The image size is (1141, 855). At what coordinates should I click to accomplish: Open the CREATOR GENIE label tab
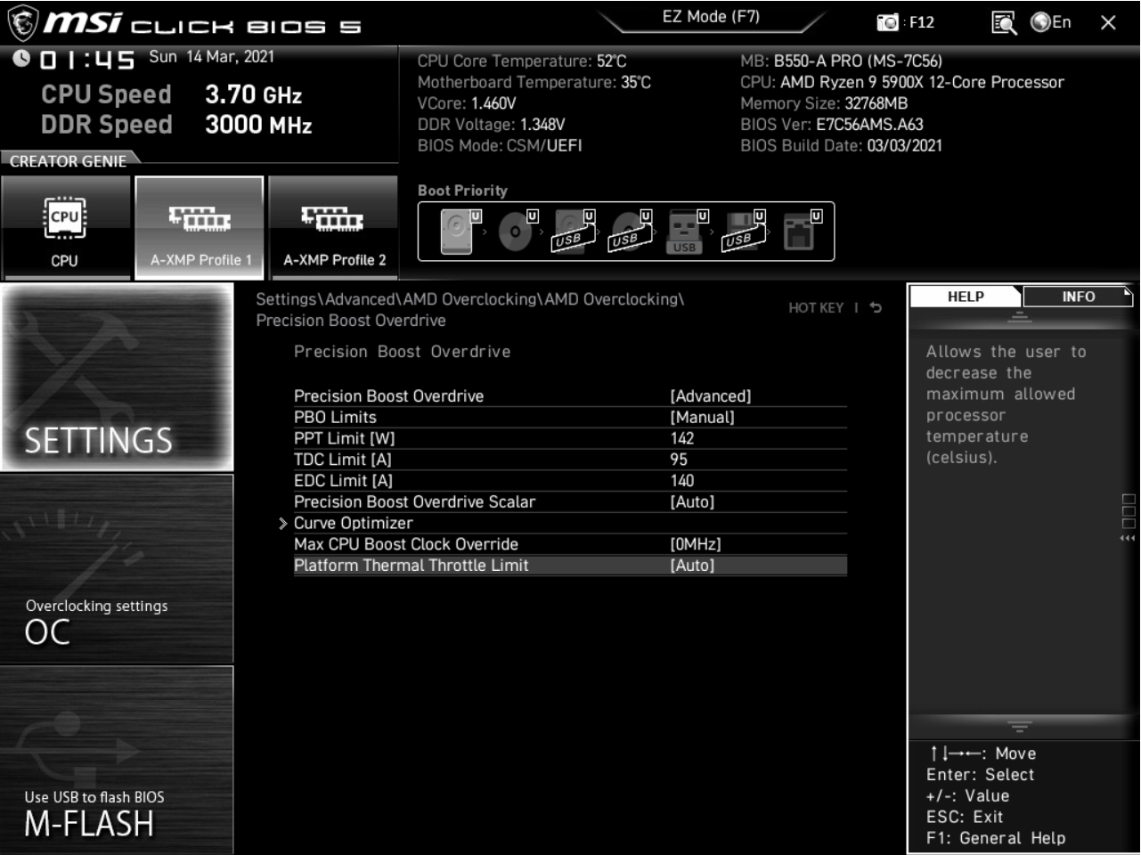pos(69,161)
